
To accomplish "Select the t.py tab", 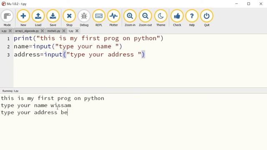I will (x=71, y=31).
